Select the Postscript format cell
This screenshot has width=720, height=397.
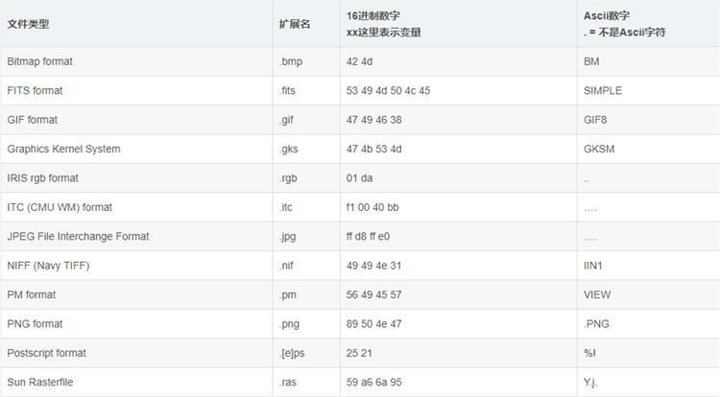click(46, 353)
